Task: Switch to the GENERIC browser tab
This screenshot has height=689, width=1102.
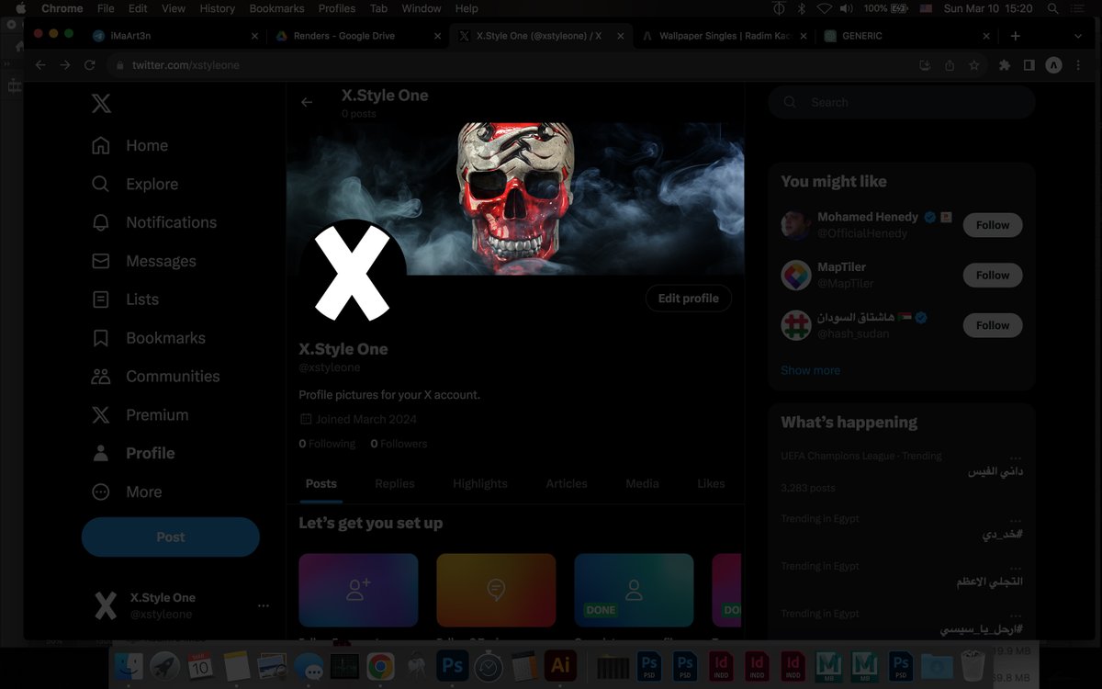Action: [x=907, y=36]
